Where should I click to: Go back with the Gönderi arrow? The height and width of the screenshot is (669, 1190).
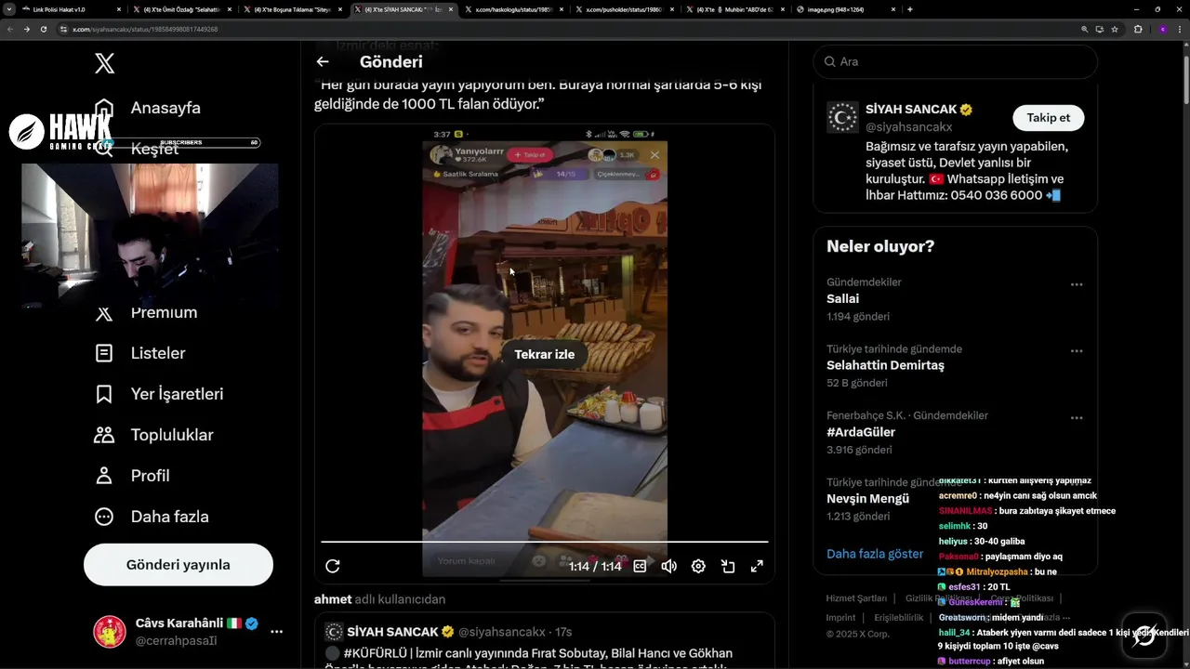click(323, 61)
